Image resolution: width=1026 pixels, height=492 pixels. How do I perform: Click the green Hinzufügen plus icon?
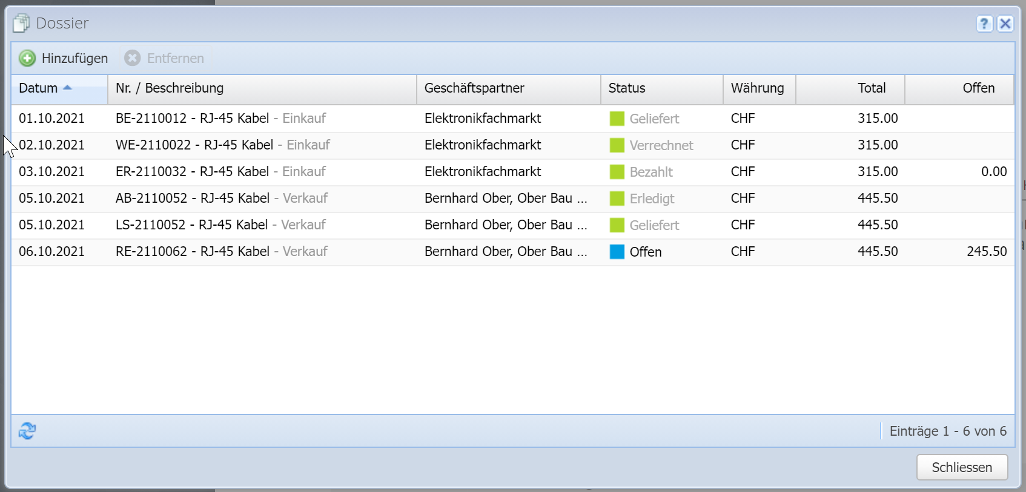[27, 58]
